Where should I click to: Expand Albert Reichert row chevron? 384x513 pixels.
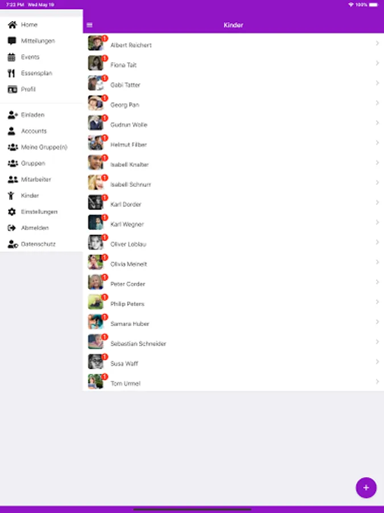[377, 43]
